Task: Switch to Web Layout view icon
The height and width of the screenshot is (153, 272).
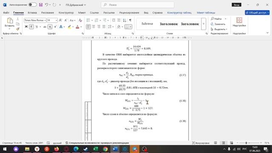Action: tap(231, 143)
